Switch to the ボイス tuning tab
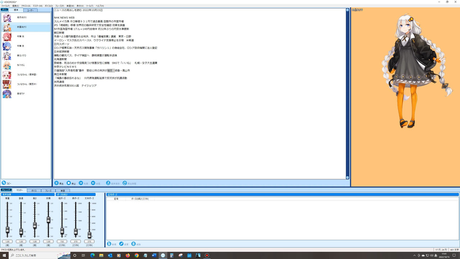The height and width of the screenshot is (259, 460). (x=34, y=190)
